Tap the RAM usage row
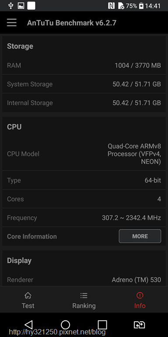This screenshot has width=168, height=337. click(x=84, y=65)
